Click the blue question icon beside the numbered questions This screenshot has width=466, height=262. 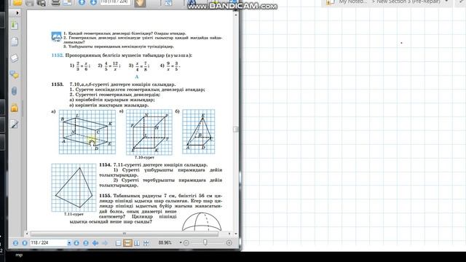[56, 37]
